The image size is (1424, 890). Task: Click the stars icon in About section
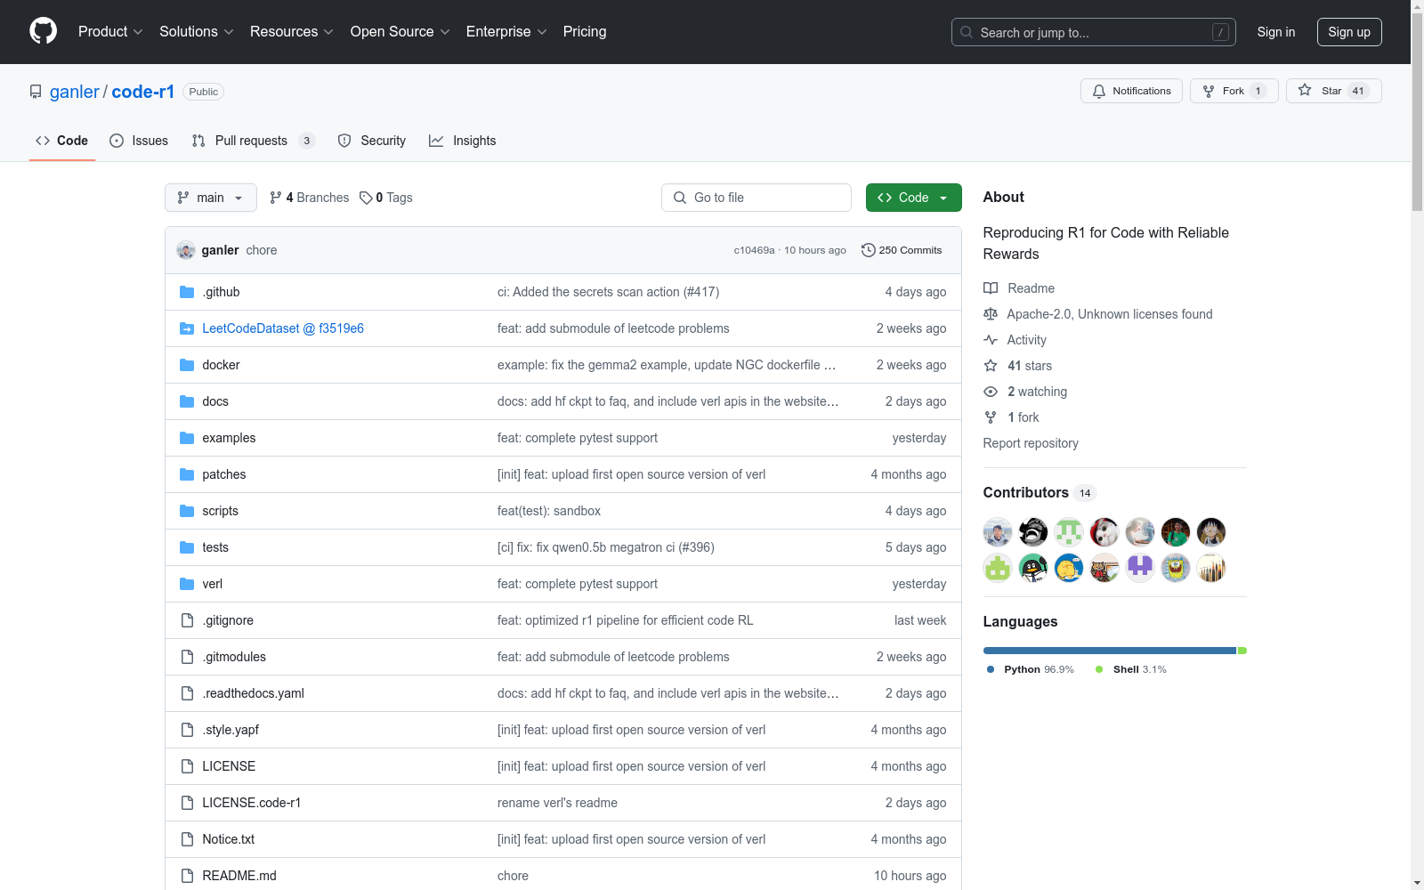tap(991, 366)
